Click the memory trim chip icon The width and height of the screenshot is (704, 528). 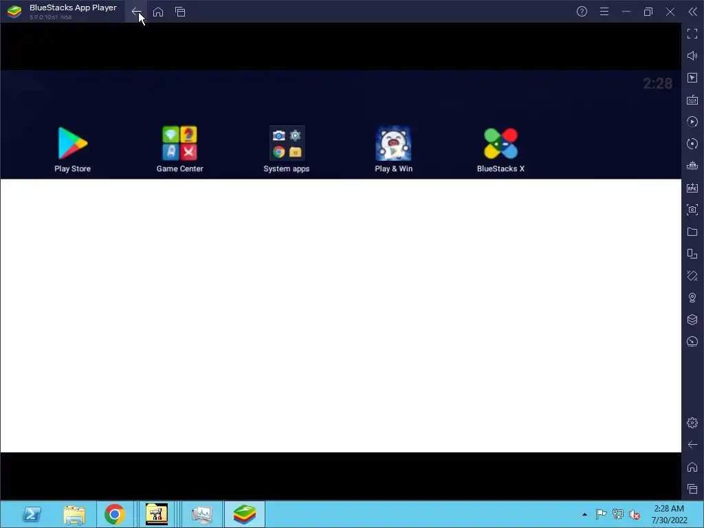(692, 166)
